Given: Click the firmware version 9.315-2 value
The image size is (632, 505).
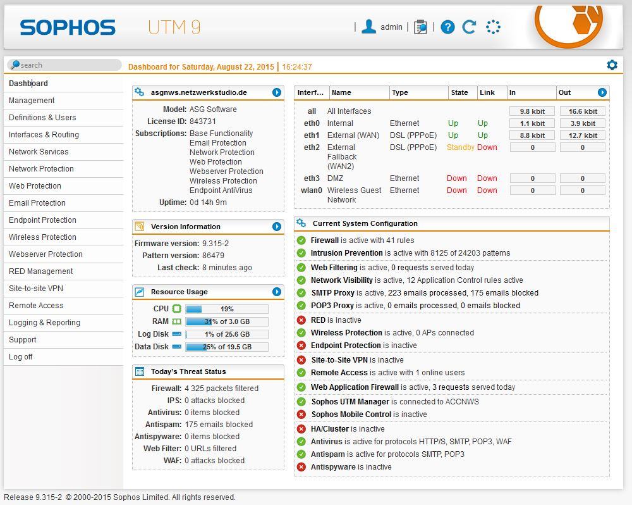Looking at the screenshot, I should (x=216, y=244).
